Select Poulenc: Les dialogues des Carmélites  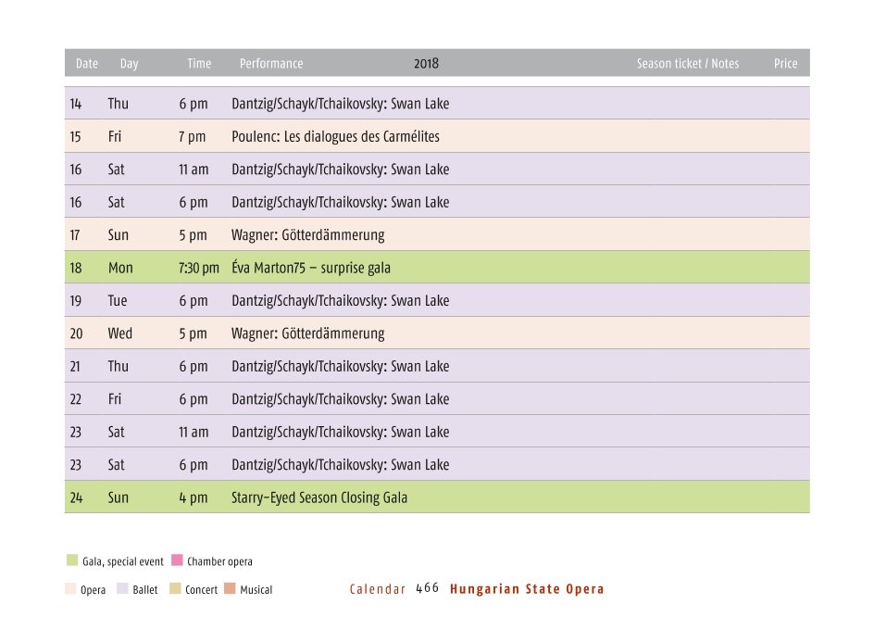[437, 136]
